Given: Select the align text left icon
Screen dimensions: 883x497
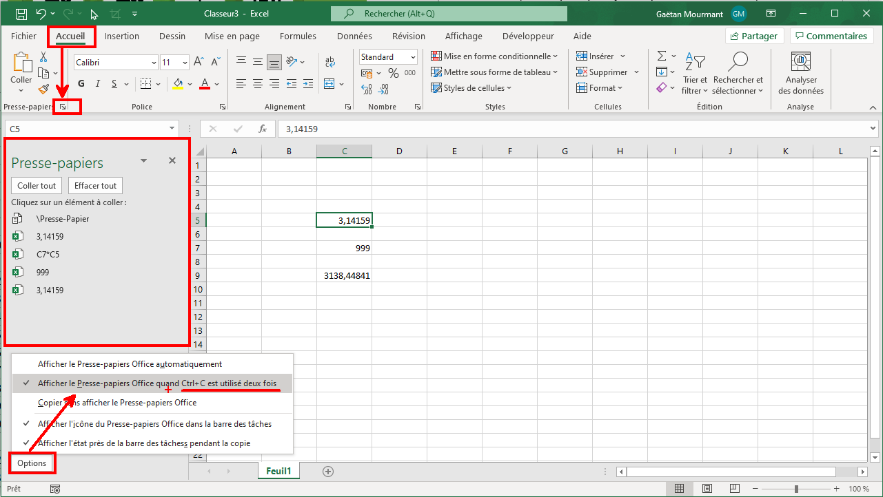Looking at the screenshot, I should [x=241, y=84].
